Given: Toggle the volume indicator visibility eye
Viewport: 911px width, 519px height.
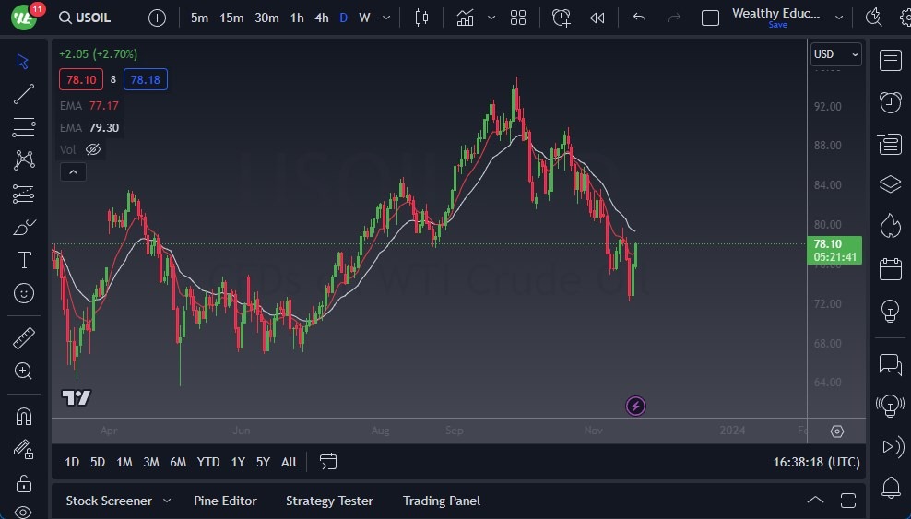Looking at the screenshot, I should [x=93, y=149].
